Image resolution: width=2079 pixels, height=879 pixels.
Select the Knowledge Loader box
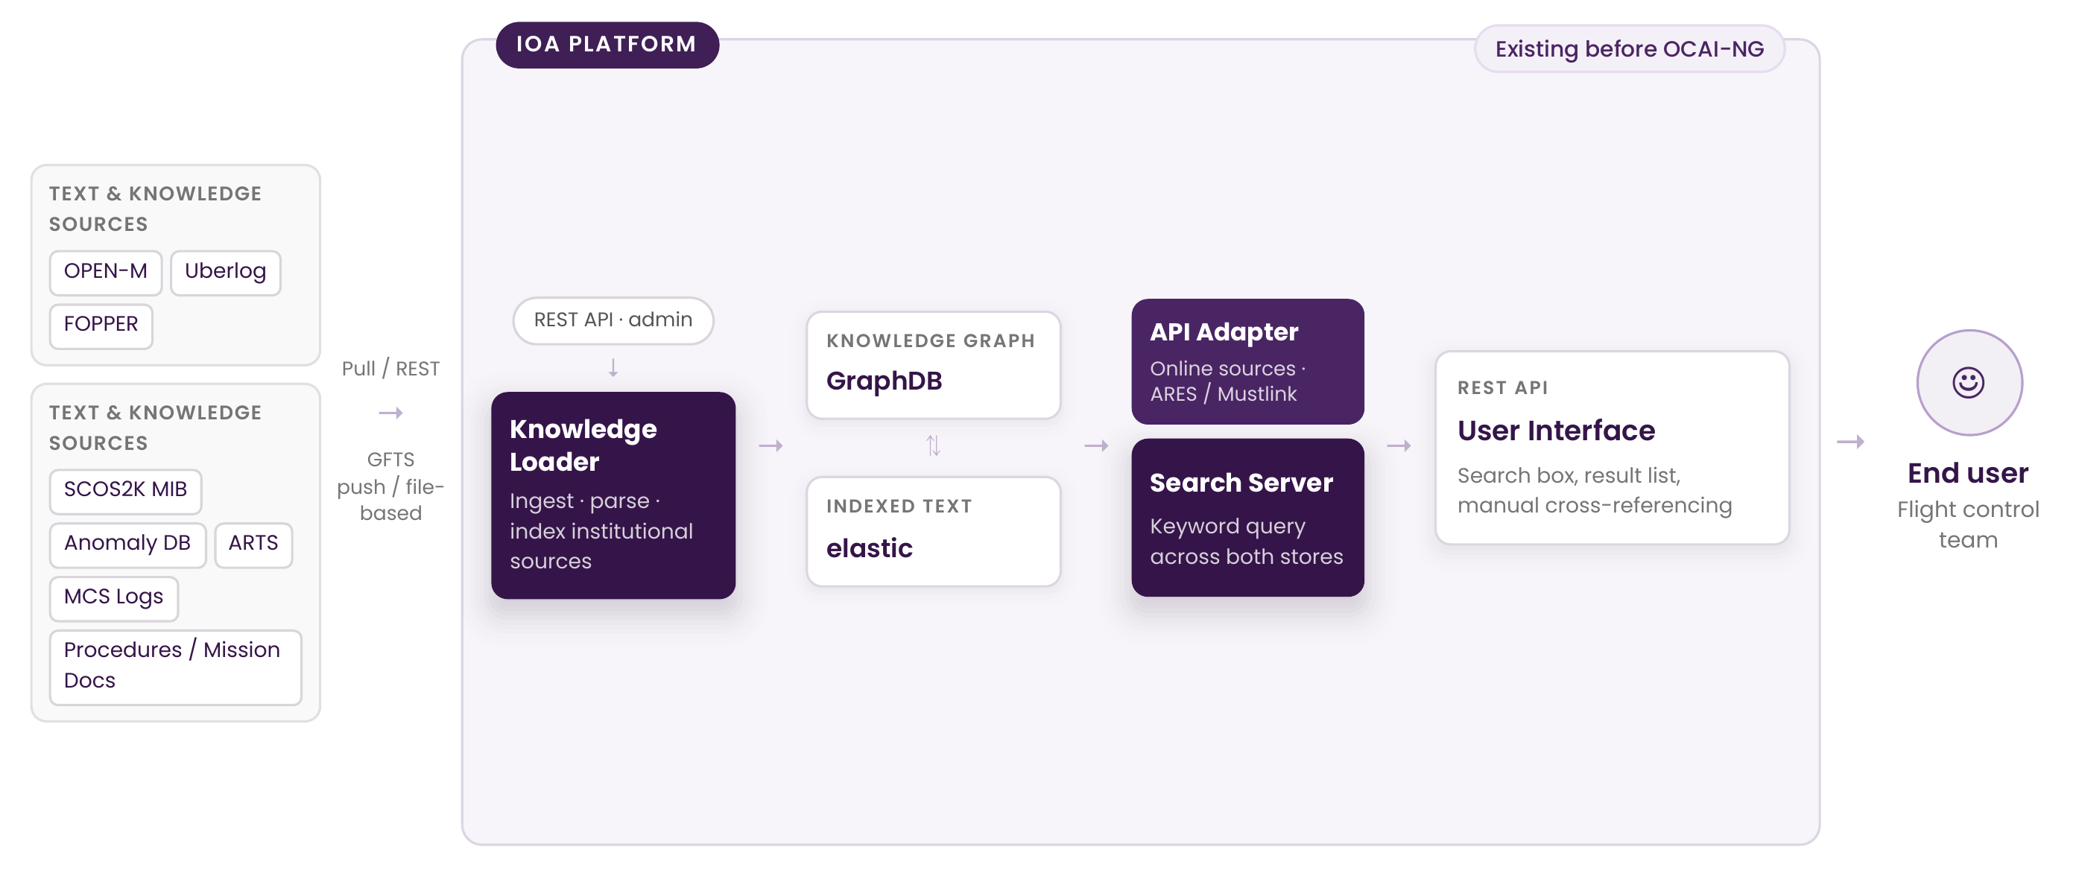[613, 495]
